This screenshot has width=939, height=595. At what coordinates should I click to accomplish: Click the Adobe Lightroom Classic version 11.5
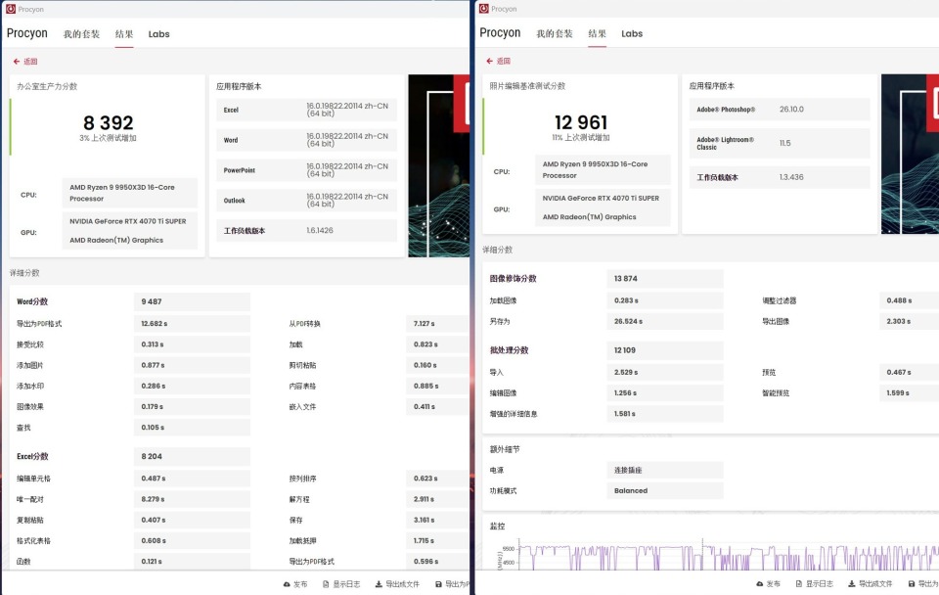tap(785, 143)
